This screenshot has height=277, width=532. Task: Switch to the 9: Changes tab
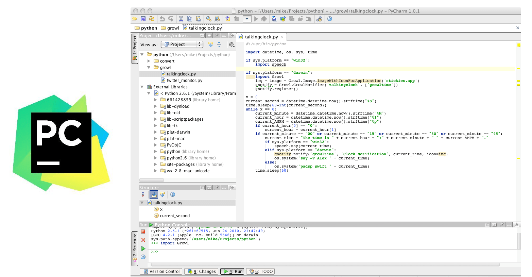201,271
